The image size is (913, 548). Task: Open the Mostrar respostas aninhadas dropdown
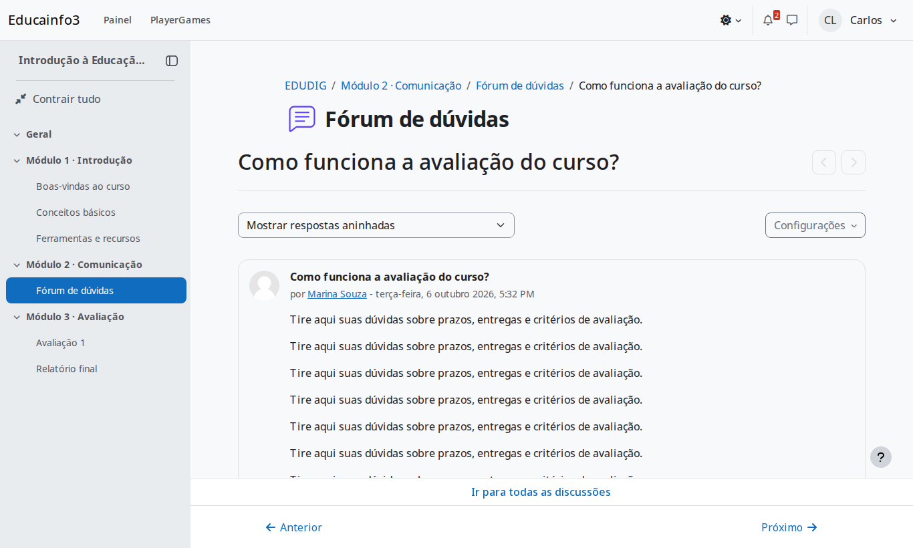pyautogui.click(x=376, y=225)
